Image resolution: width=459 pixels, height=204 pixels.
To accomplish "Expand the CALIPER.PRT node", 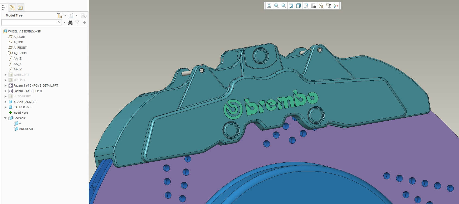I will (5, 107).
